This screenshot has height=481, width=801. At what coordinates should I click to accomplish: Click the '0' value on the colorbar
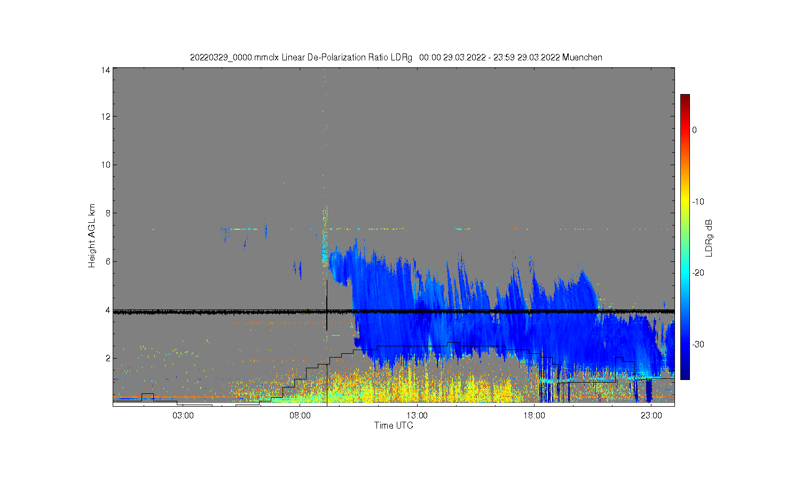pyautogui.click(x=694, y=130)
